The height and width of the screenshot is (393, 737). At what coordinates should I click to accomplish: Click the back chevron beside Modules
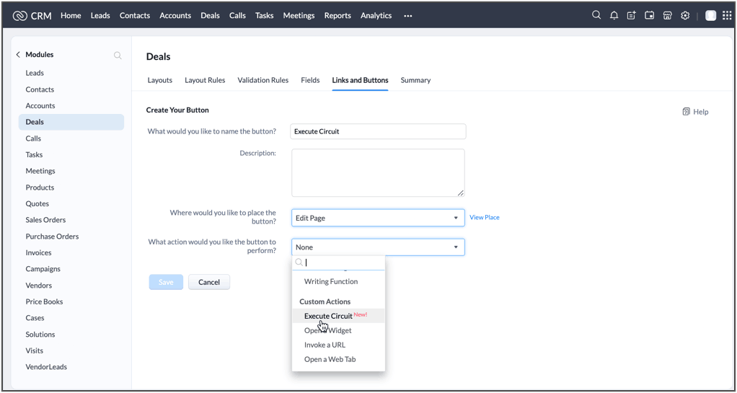point(18,55)
